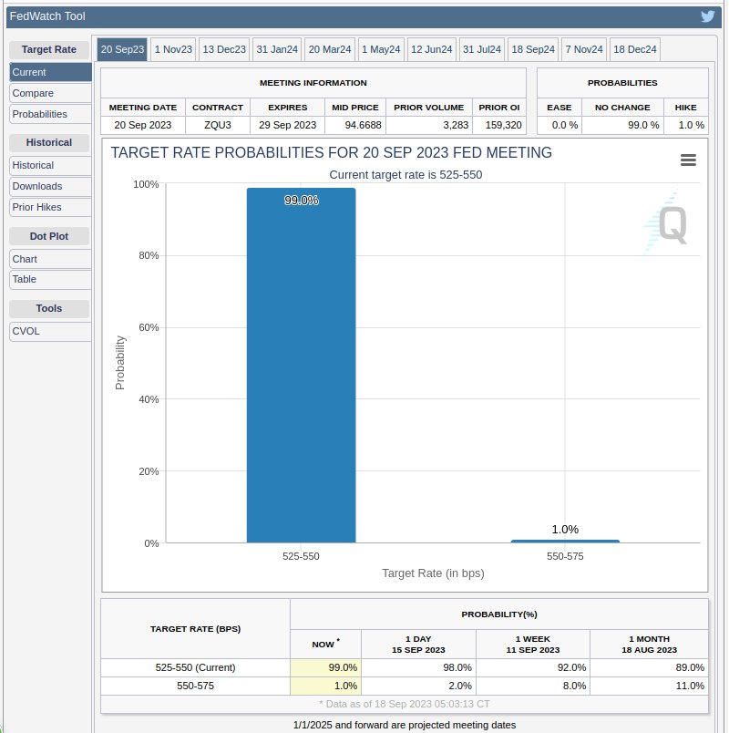
Task: Click the chart title for 20 Sep 2023 meeting
Action: (x=331, y=153)
